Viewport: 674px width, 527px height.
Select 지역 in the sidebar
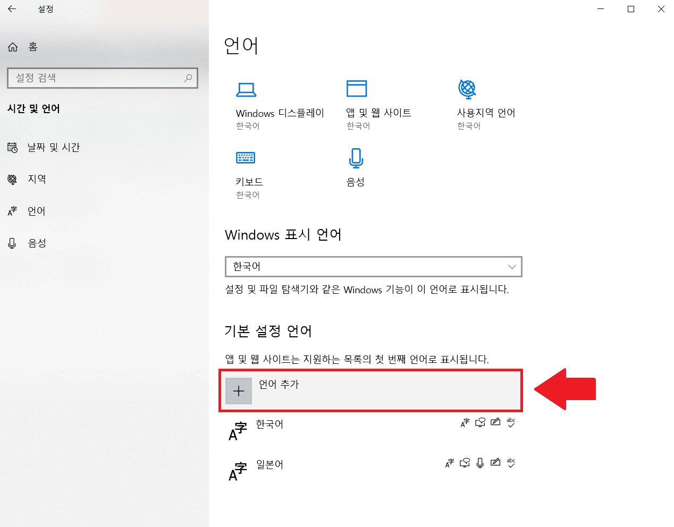[37, 179]
